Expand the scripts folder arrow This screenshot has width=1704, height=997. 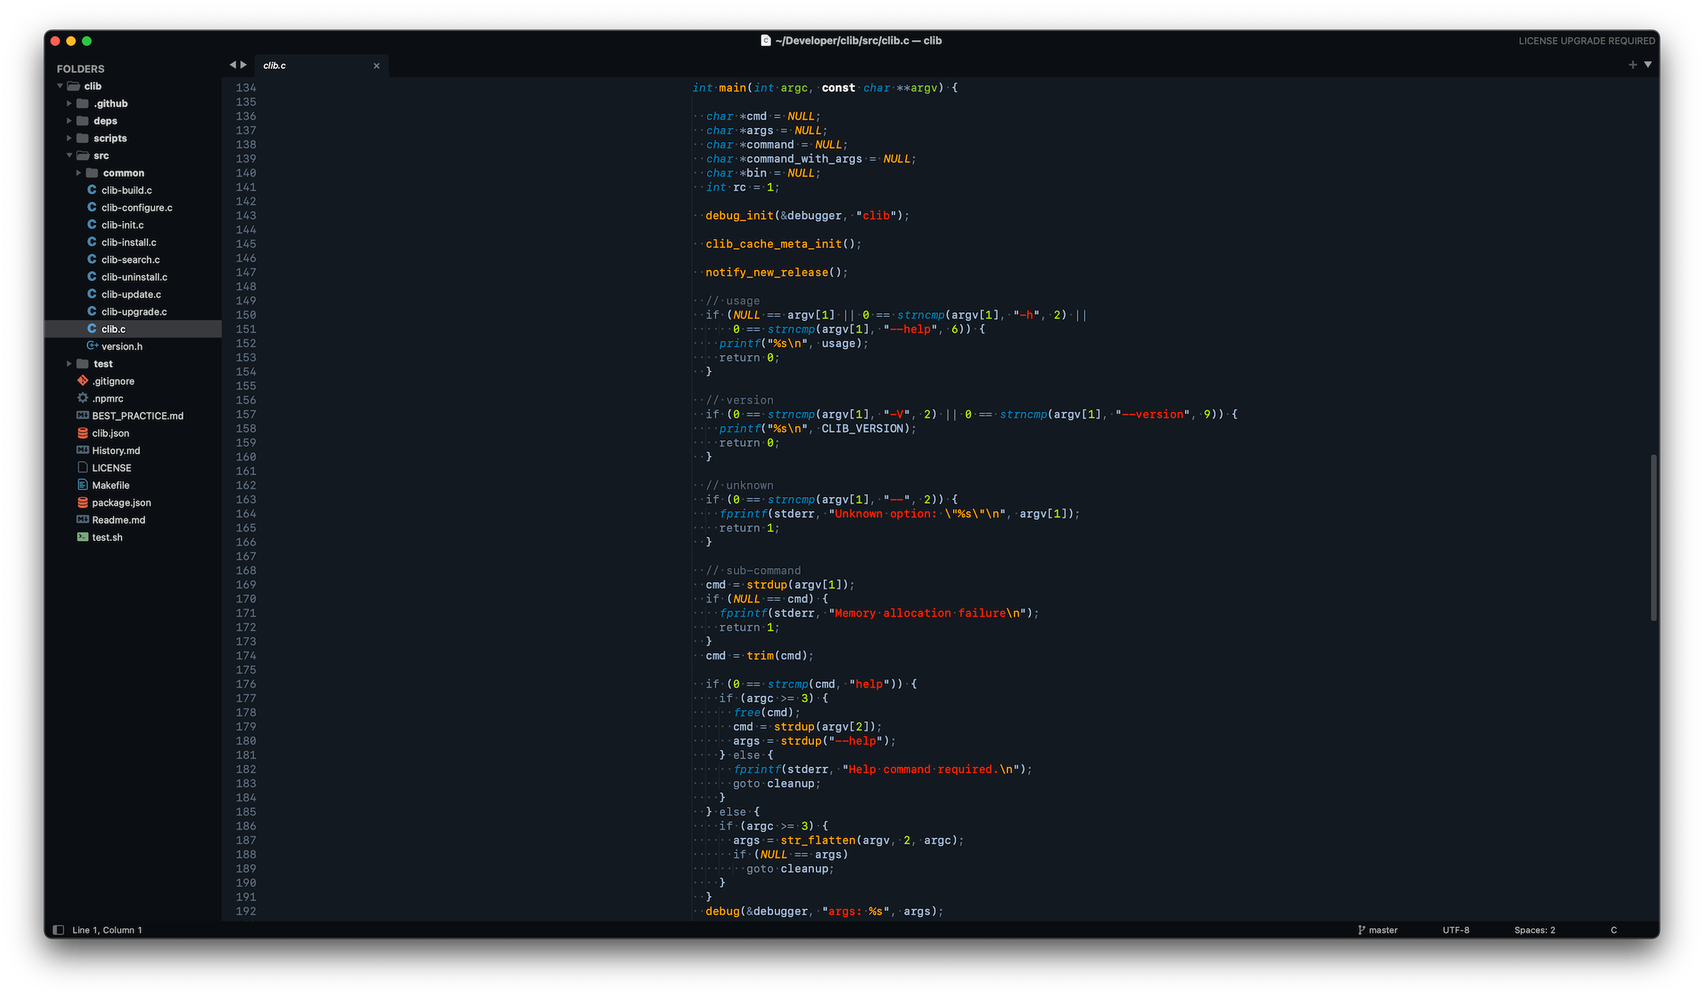pos(69,138)
